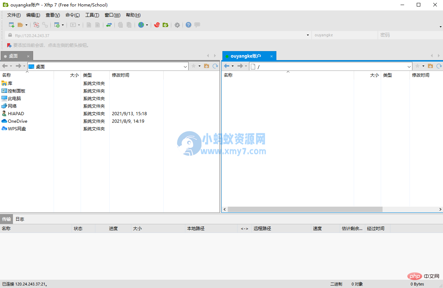The height and width of the screenshot is (288, 443).
Task: Click the grayed Reconnect chain icon
Action: pyautogui.click(x=45, y=25)
